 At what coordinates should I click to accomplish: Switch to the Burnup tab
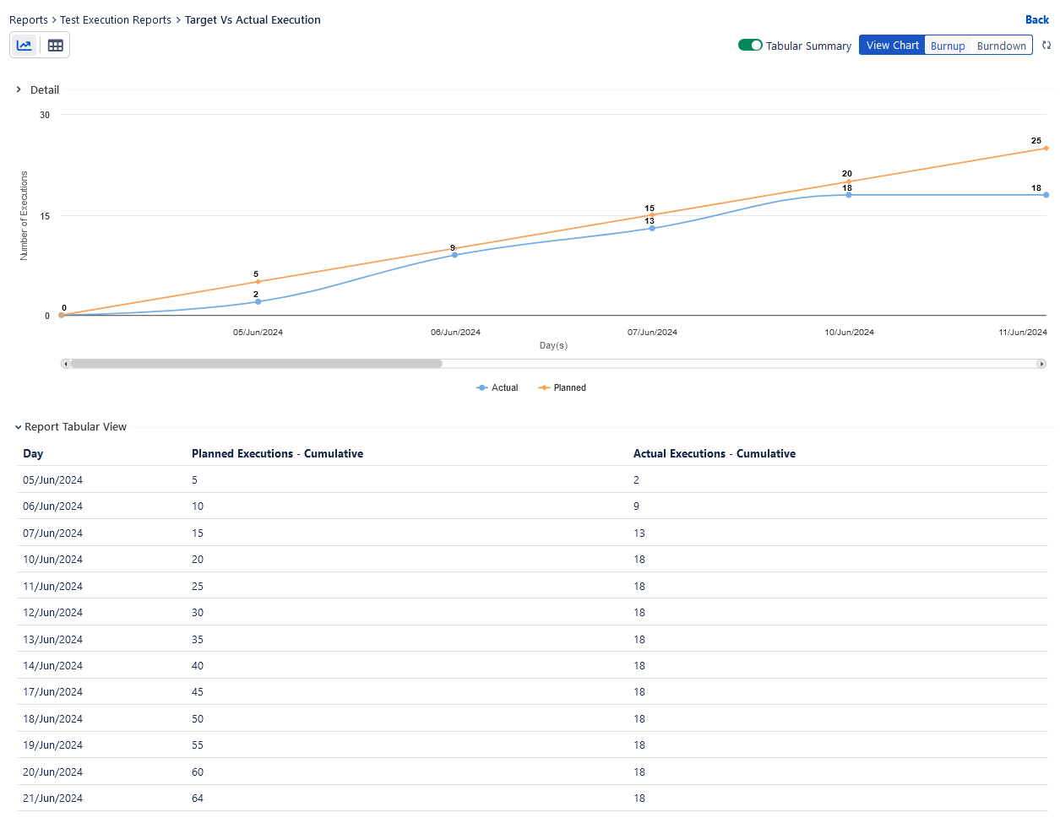point(948,46)
